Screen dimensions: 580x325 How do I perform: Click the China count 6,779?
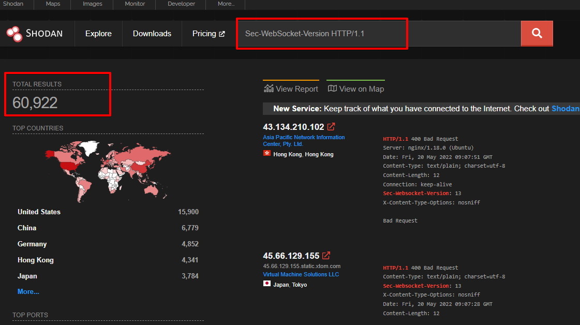(x=190, y=228)
